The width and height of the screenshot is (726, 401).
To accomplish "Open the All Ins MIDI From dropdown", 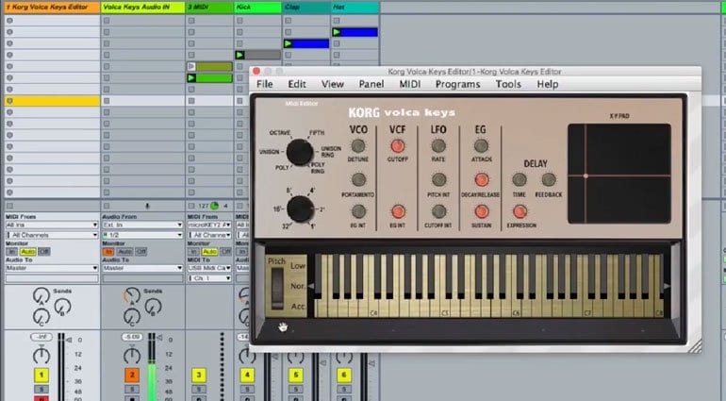I will 52,225.
